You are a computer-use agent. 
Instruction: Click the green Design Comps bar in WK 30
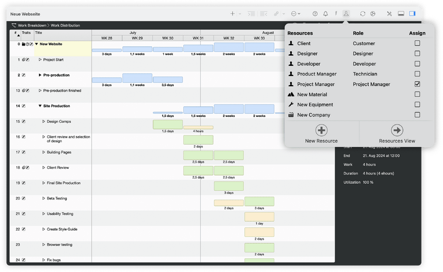pyautogui.click(x=167, y=124)
